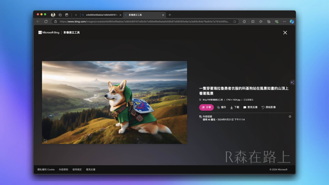The width and height of the screenshot is (329, 185).
Task: Reload the page with refresh icon
Action: point(46,22)
